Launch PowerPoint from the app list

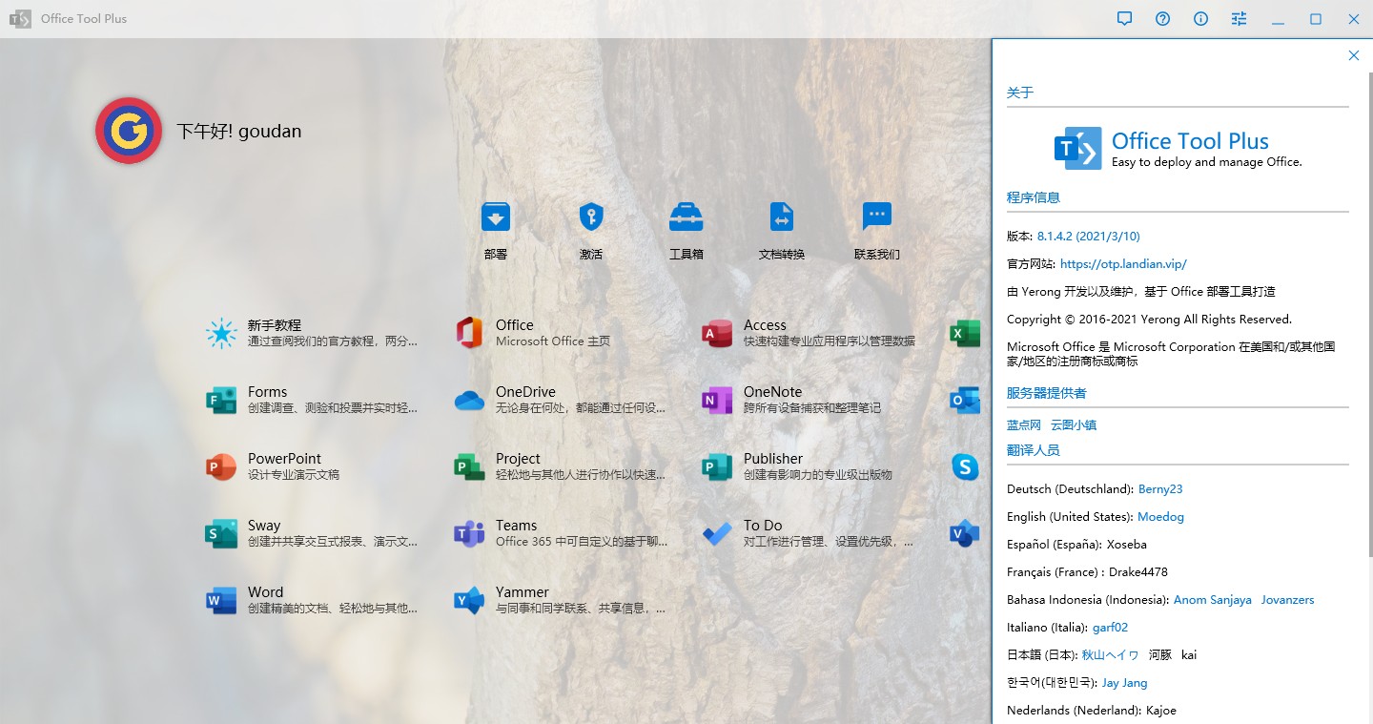pyautogui.click(x=284, y=466)
